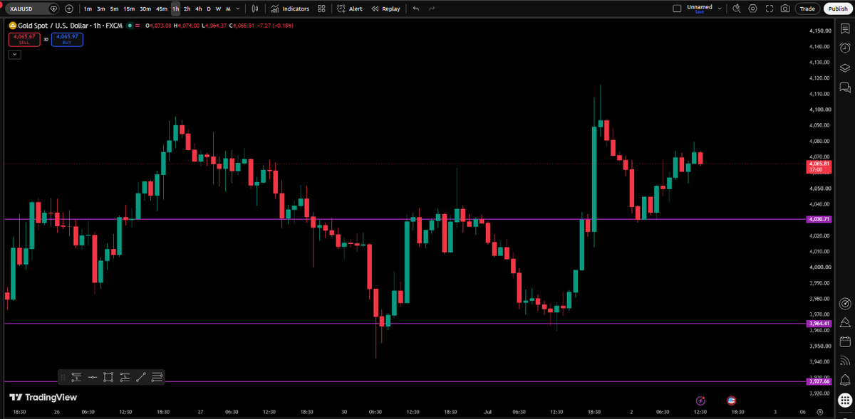Click the TradingView logo
This screenshot has width=855, height=419.
click(x=43, y=398)
